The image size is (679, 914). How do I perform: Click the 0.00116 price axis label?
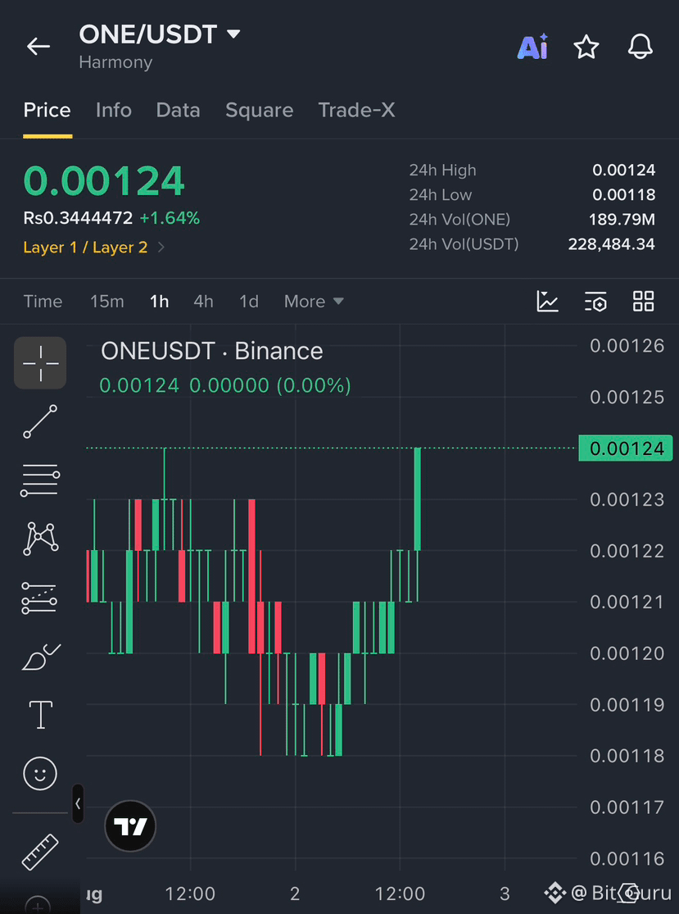(627, 858)
